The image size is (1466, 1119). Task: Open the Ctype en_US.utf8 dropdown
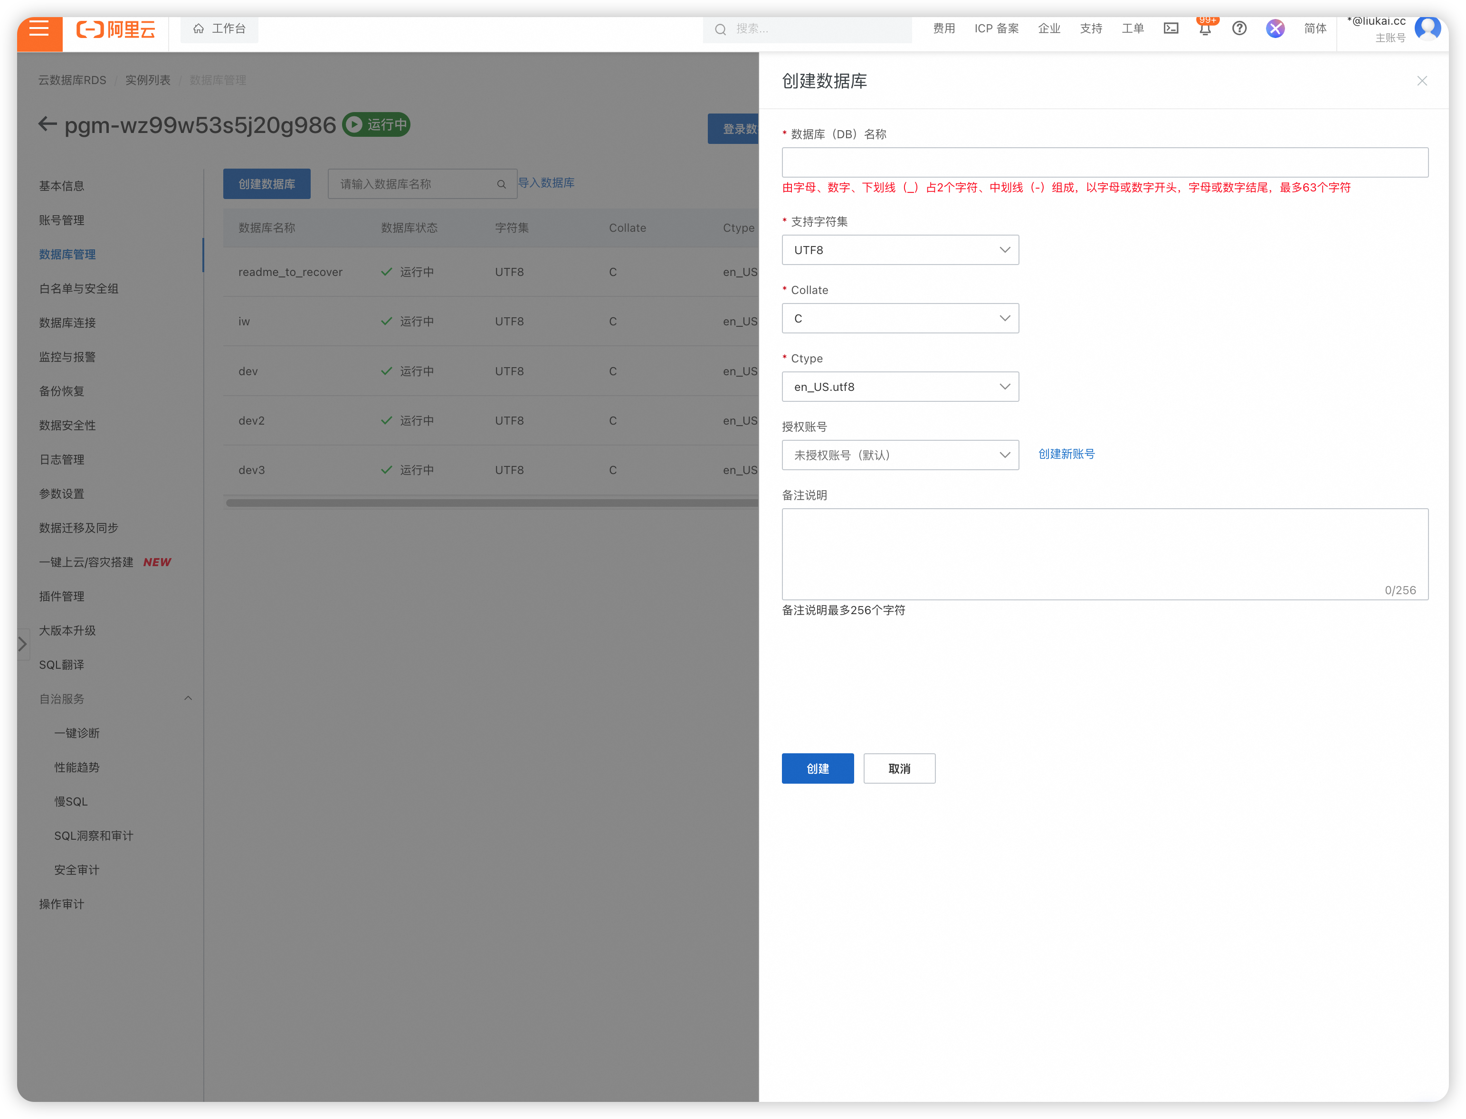click(900, 387)
